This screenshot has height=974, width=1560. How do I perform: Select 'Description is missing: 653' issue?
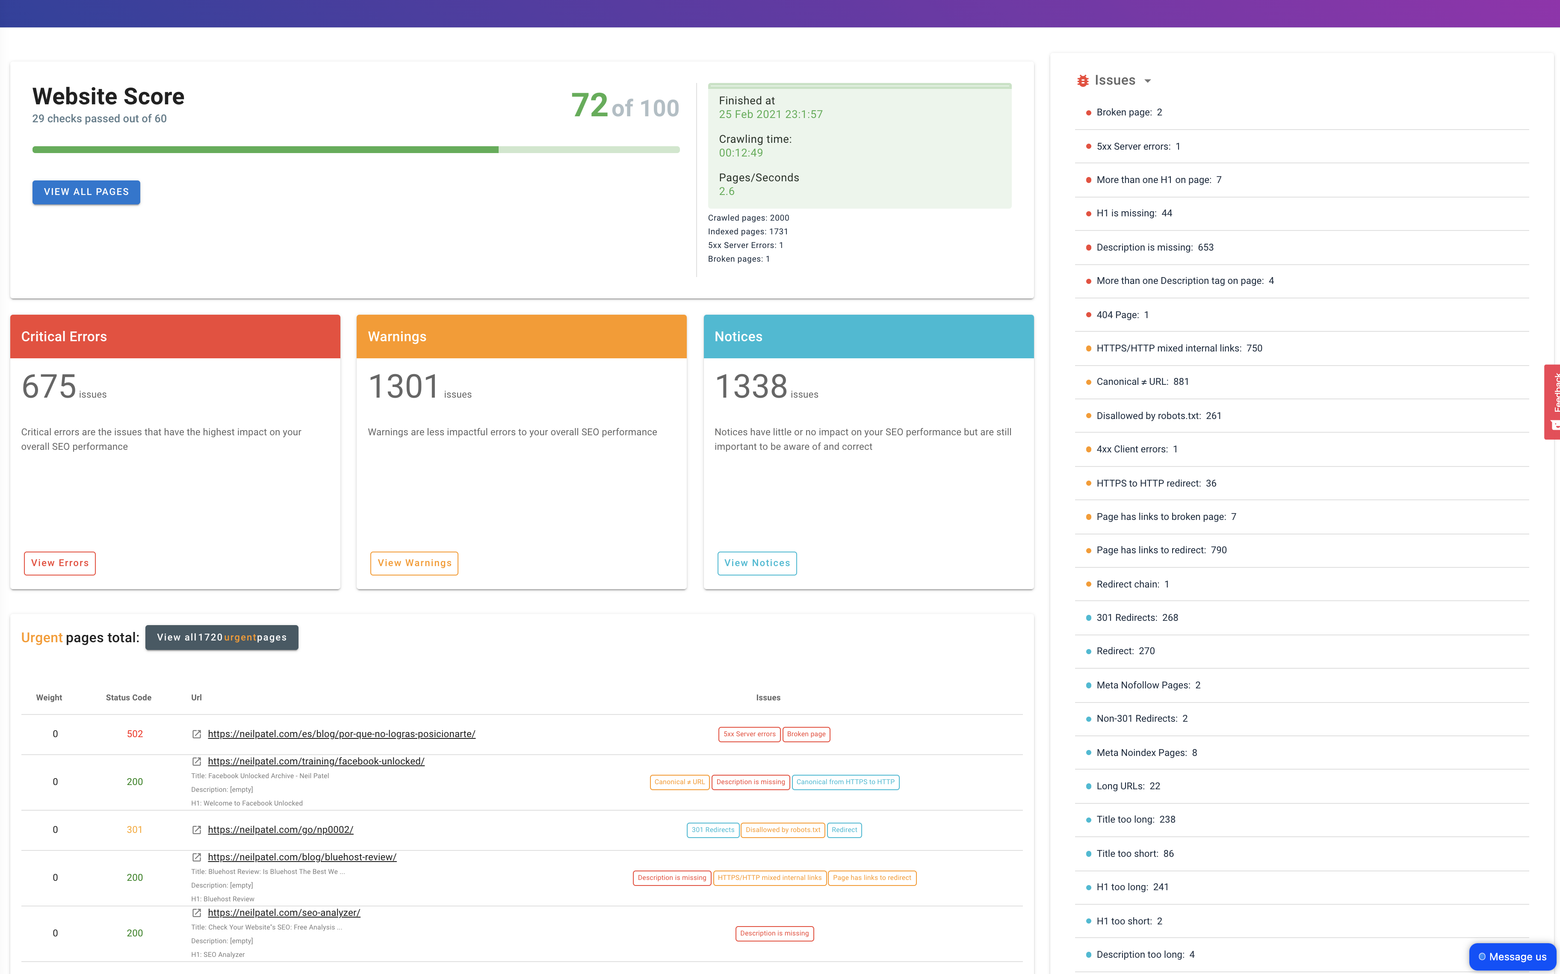(1154, 248)
